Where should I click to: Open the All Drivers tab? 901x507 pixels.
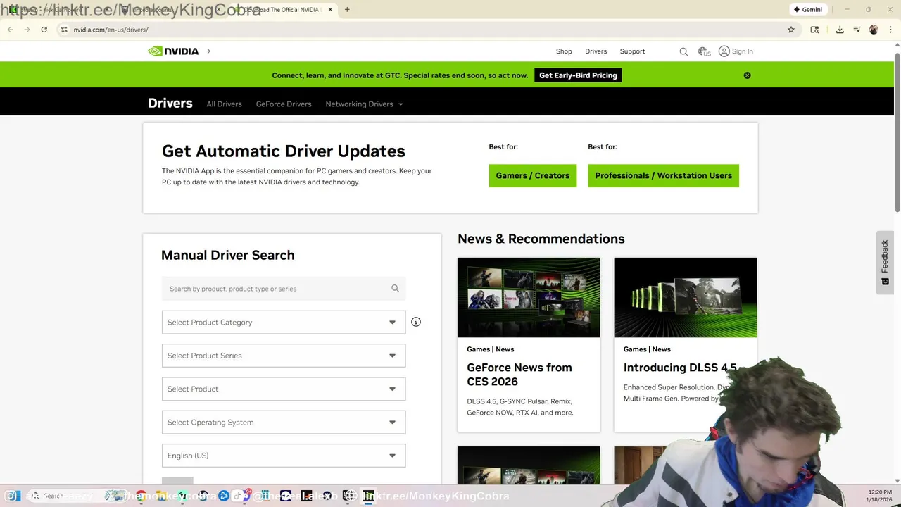click(x=224, y=104)
